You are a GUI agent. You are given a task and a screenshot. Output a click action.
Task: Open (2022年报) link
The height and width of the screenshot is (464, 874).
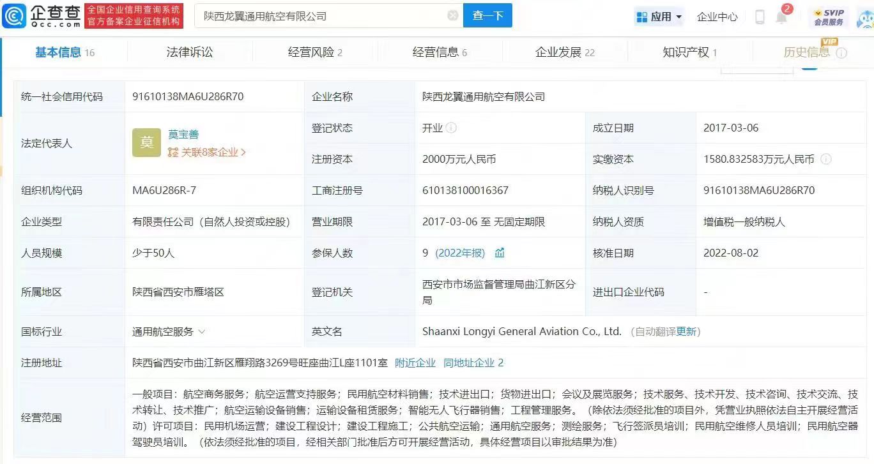click(x=460, y=253)
